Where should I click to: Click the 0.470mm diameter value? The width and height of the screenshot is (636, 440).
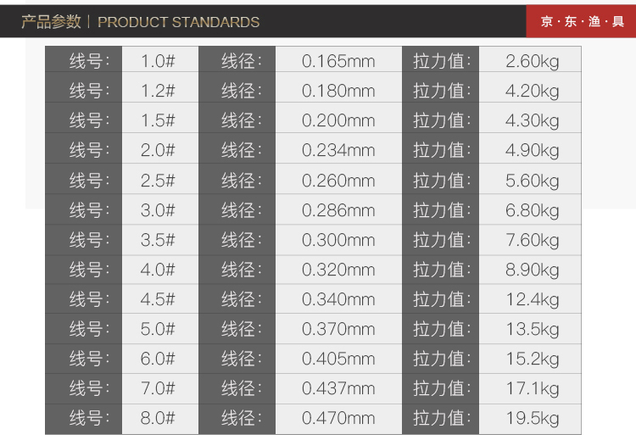click(x=338, y=418)
